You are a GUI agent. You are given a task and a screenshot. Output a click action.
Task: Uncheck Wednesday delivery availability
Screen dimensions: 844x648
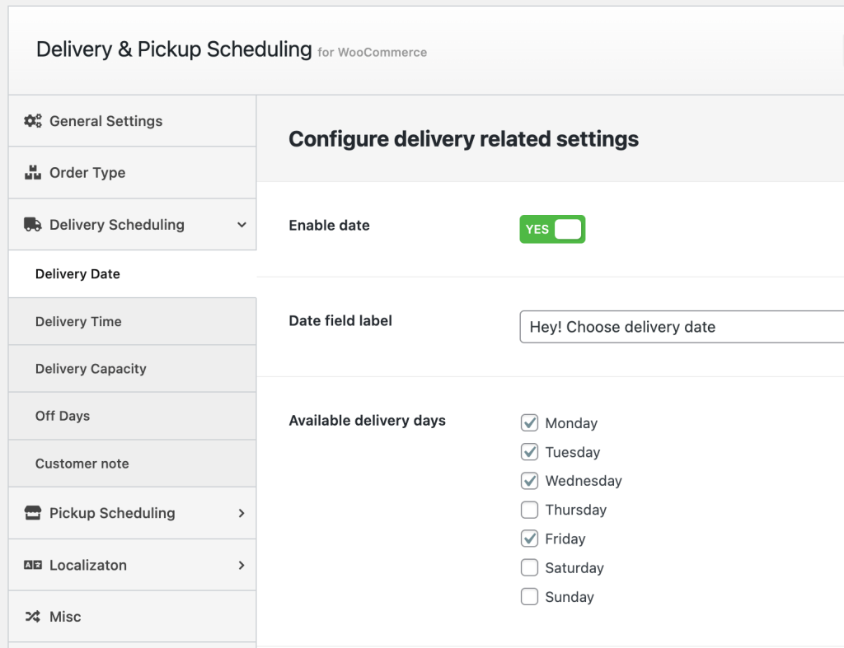(x=529, y=481)
